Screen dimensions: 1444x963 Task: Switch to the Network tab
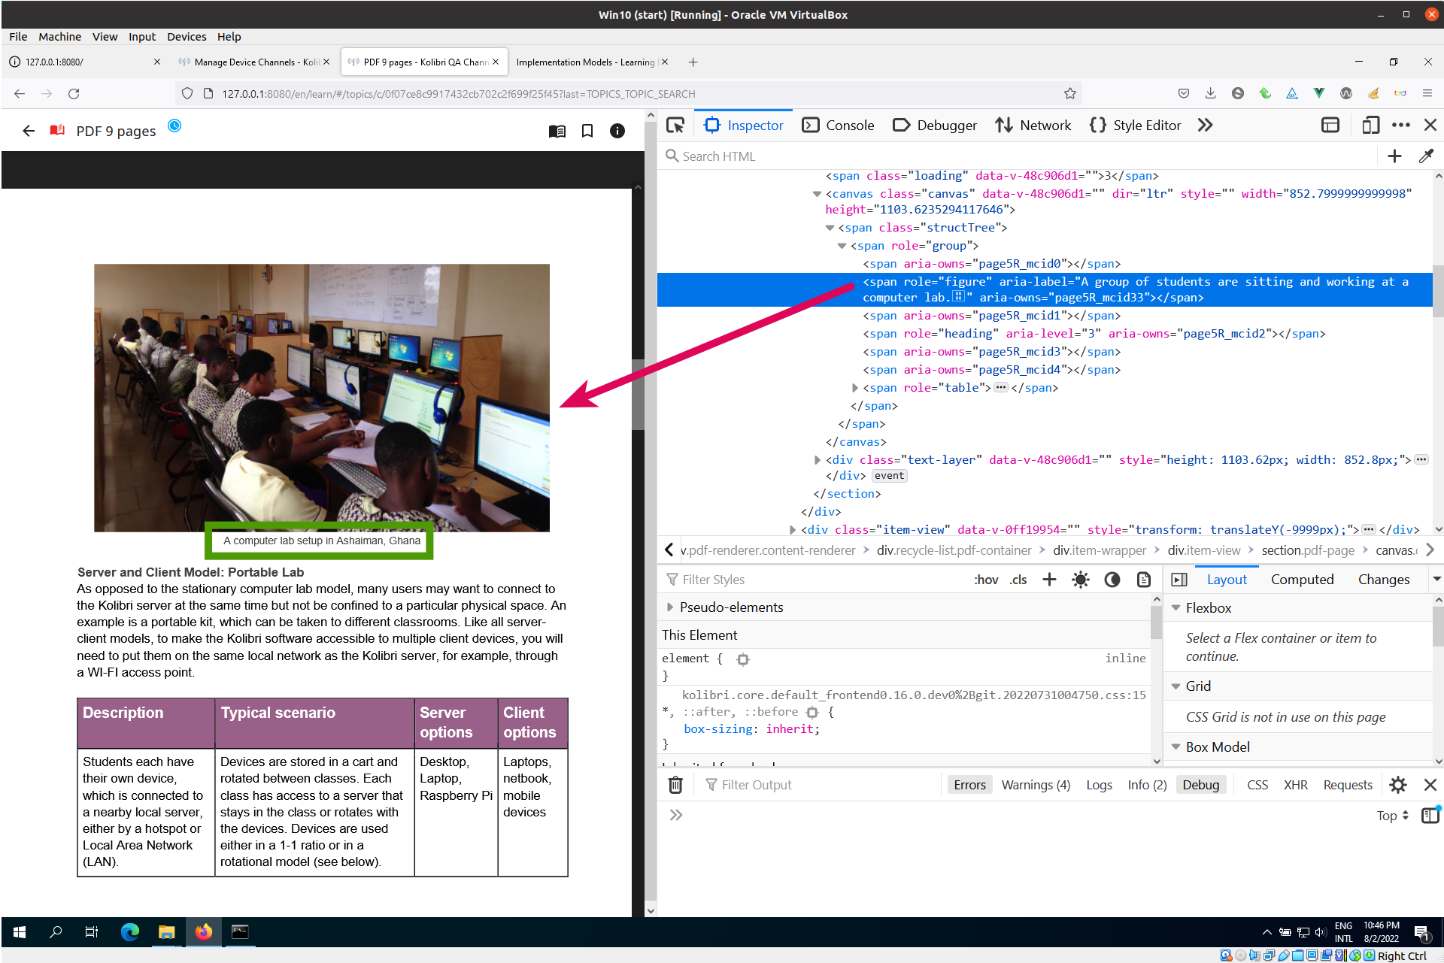pyautogui.click(x=1033, y=126)
